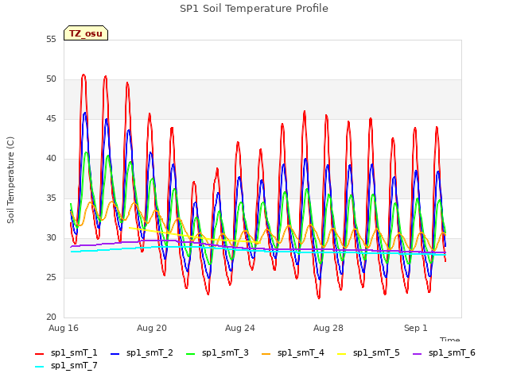Toggle sp1_smT_4 series in legend
The image size is (509, 381).
pos(293,352)
